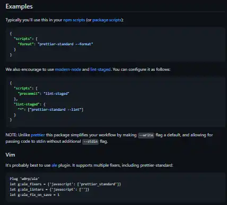Click the let g:ale_linters code line
The image size is (227, 205).
(x=49, y=190)
